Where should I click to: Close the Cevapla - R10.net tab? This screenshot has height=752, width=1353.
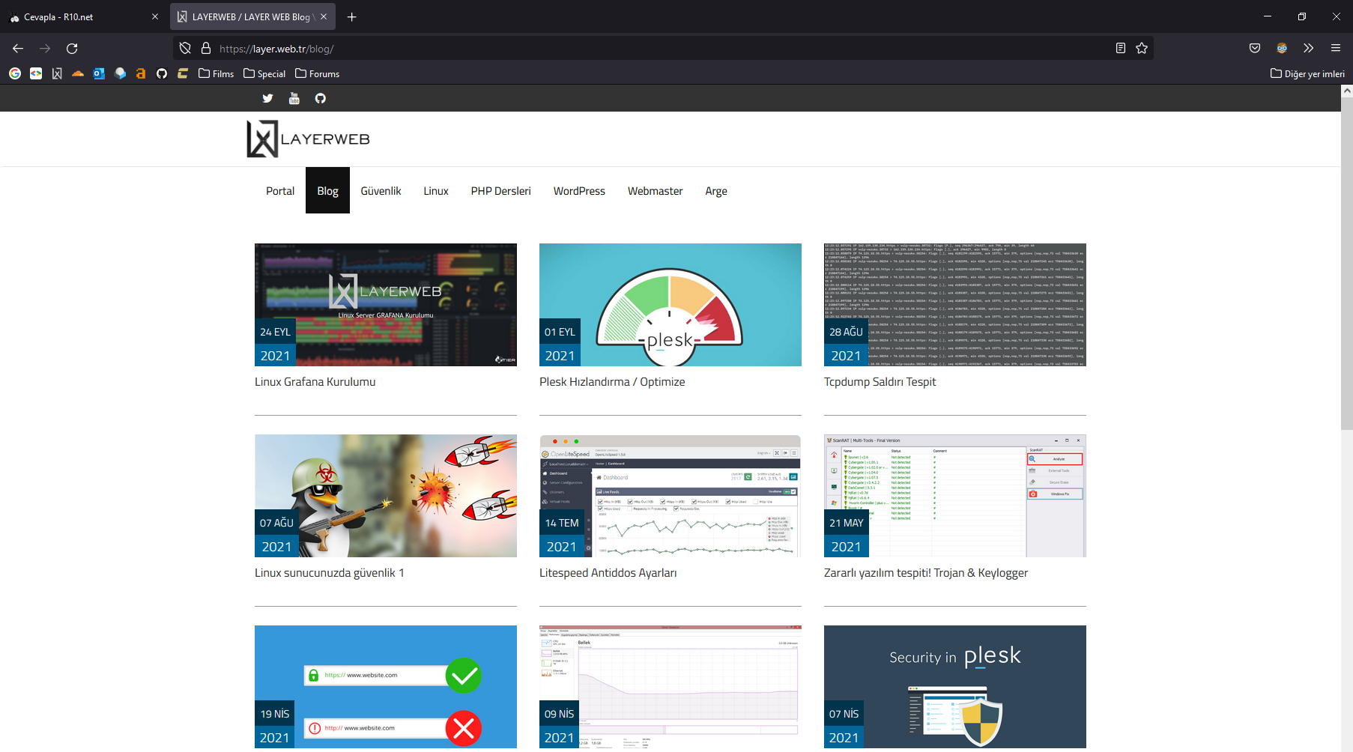(x=155, y=16)
